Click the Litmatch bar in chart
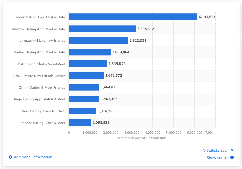The width and height of the screenshot is (242, 169). point(98,40)
